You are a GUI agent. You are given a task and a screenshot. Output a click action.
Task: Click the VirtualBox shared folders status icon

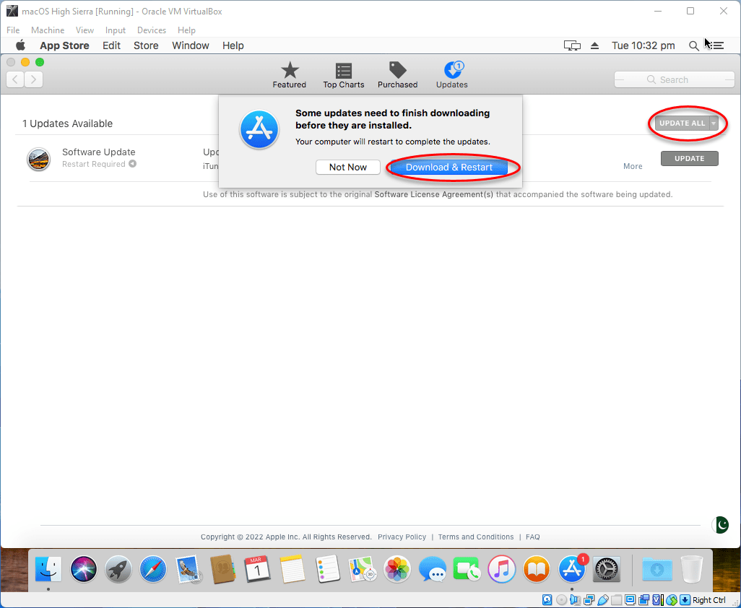point(616,600)
